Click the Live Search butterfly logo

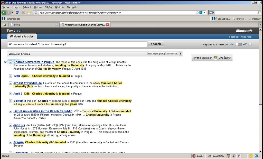tap(215, 58)
